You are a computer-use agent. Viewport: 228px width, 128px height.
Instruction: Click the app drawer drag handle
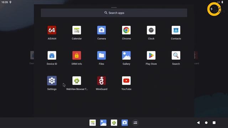pos(114,7)
